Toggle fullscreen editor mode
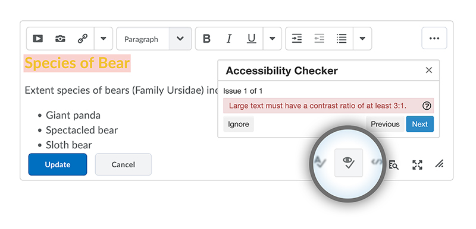Image resolution: width=476 pixels, height=229 pixels. pos(417,165)
